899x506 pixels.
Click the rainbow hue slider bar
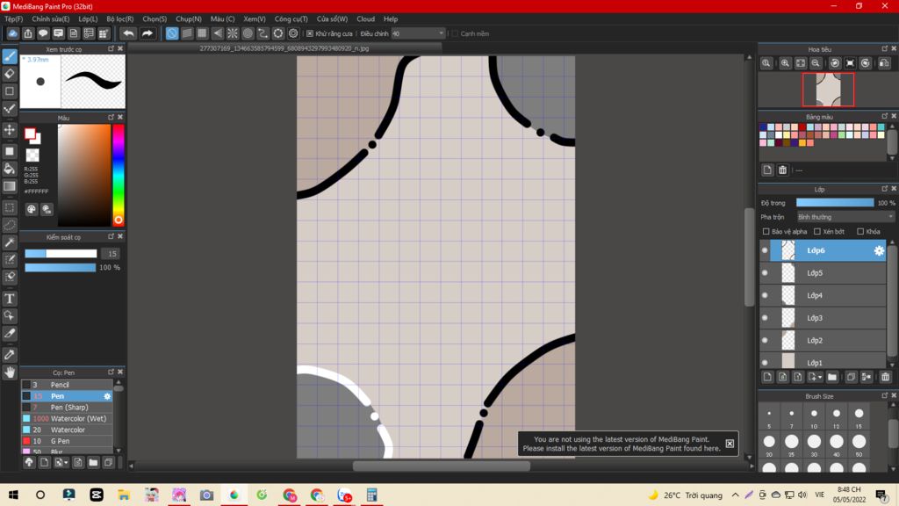pos(119,175)
